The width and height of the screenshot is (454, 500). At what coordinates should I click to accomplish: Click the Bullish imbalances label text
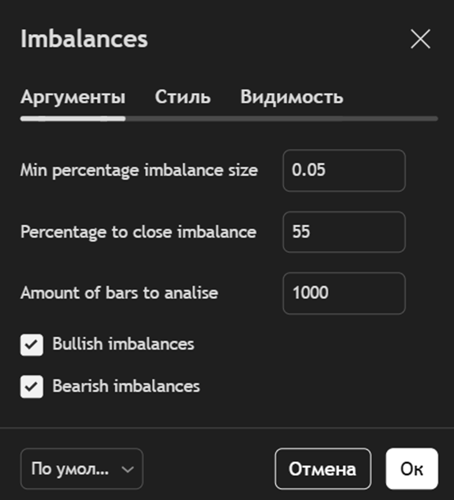tap(123, 344)
